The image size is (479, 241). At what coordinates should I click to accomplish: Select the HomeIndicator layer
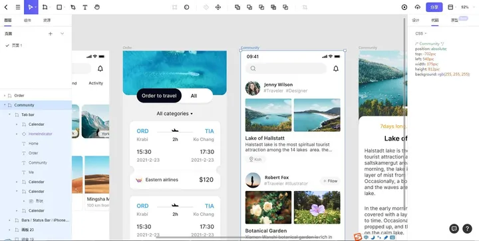[41, 134]
